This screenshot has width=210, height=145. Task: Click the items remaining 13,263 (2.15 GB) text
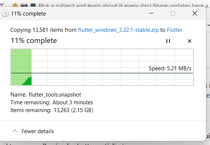click(x=73, y=110)
